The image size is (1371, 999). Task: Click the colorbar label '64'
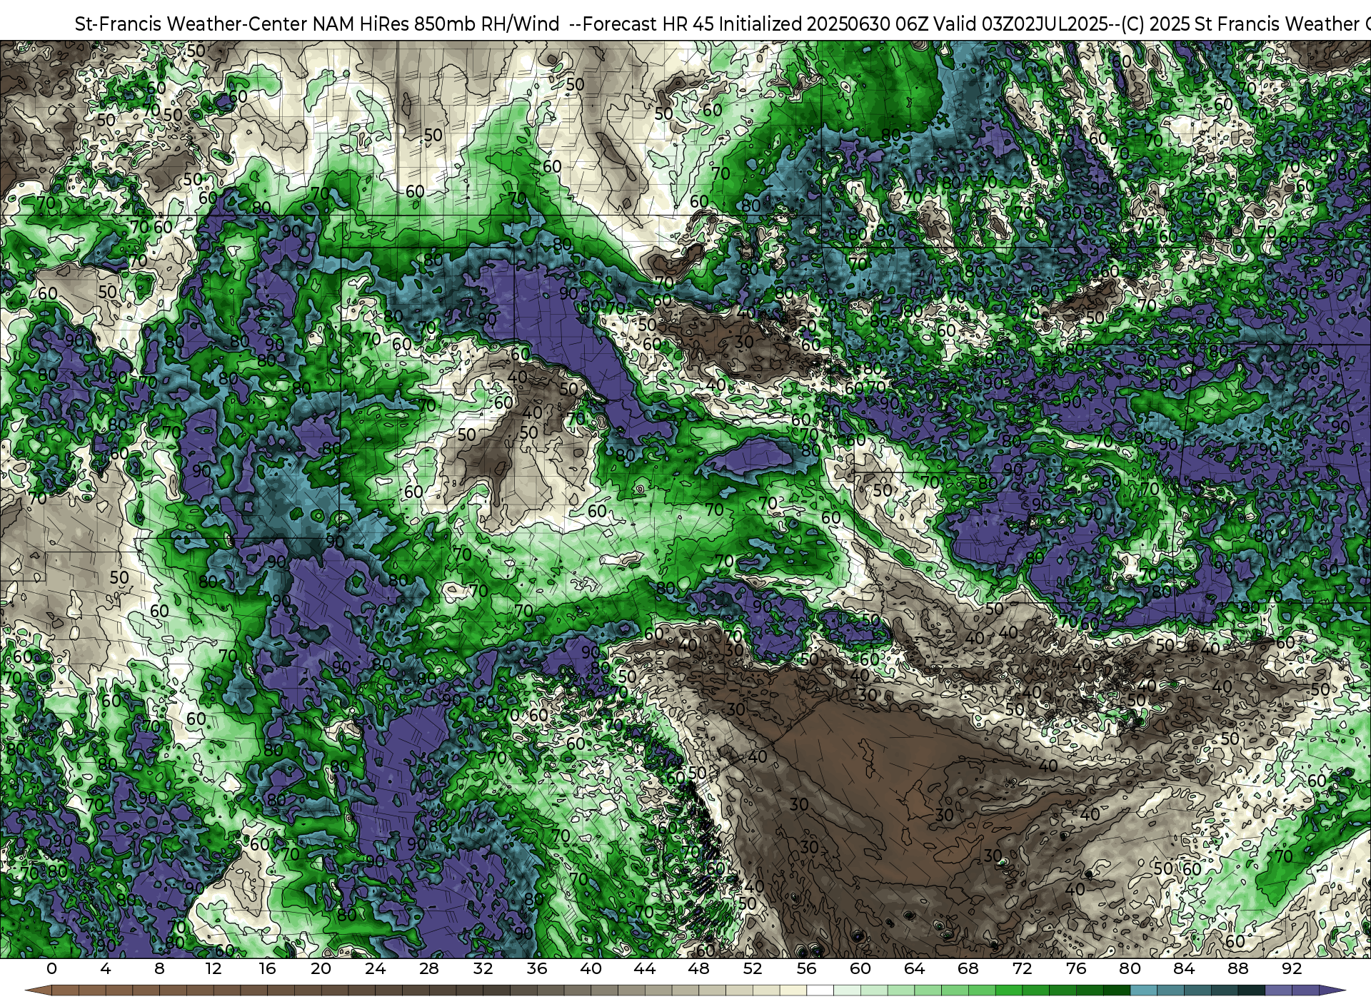[914, 968]
